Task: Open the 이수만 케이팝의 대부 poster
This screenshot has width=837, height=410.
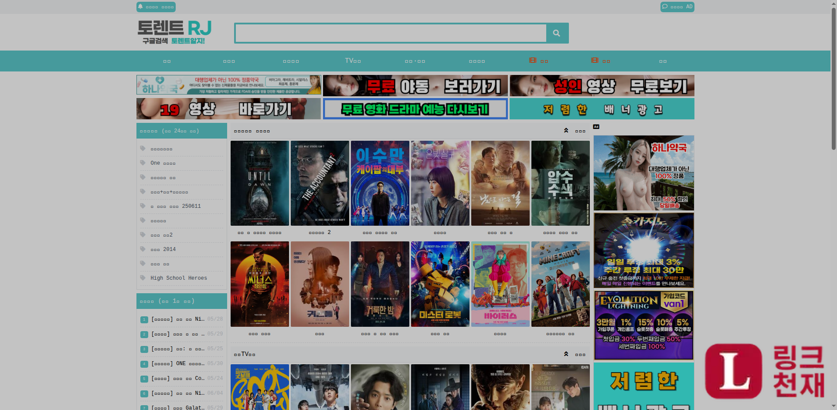Action: (380, 183)
